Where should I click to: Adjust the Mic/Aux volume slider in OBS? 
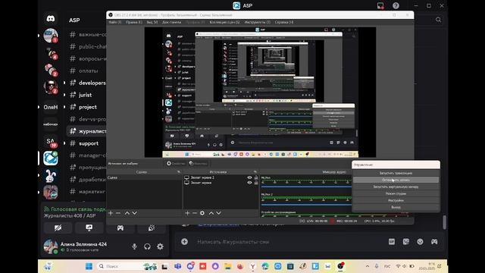tap(306, 187)
